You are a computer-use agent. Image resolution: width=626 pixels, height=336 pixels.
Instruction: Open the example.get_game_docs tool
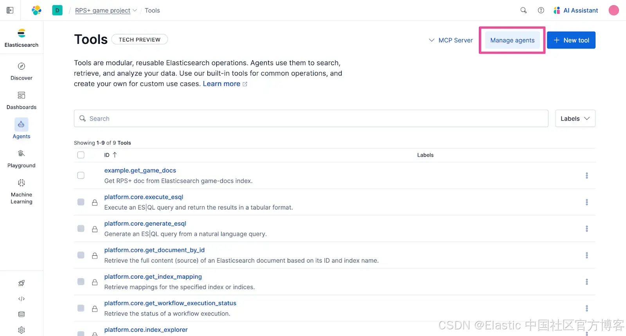[140, 170]
